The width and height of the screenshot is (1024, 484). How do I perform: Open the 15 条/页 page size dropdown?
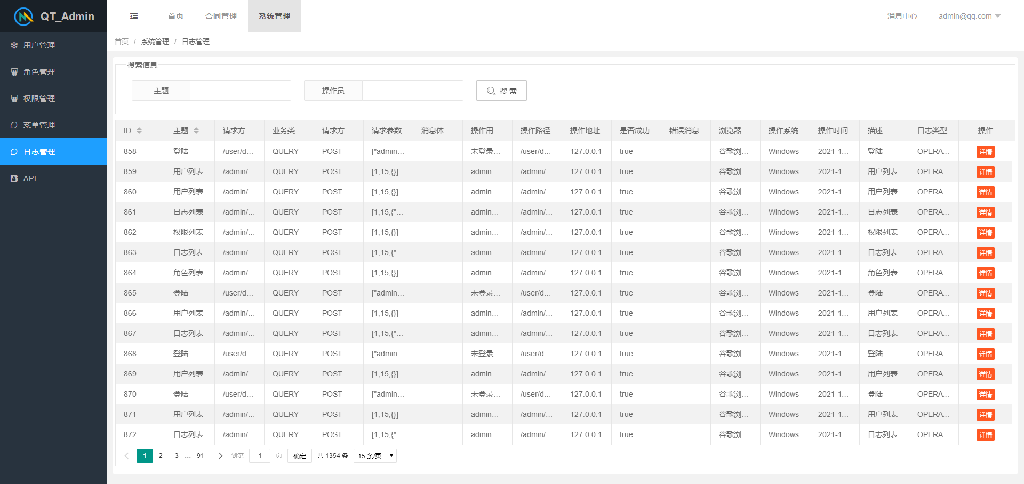point(375,456)
